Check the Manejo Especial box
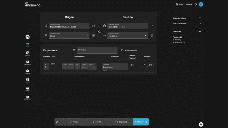The width and height of the screenshot is (228, 128). 132,65
